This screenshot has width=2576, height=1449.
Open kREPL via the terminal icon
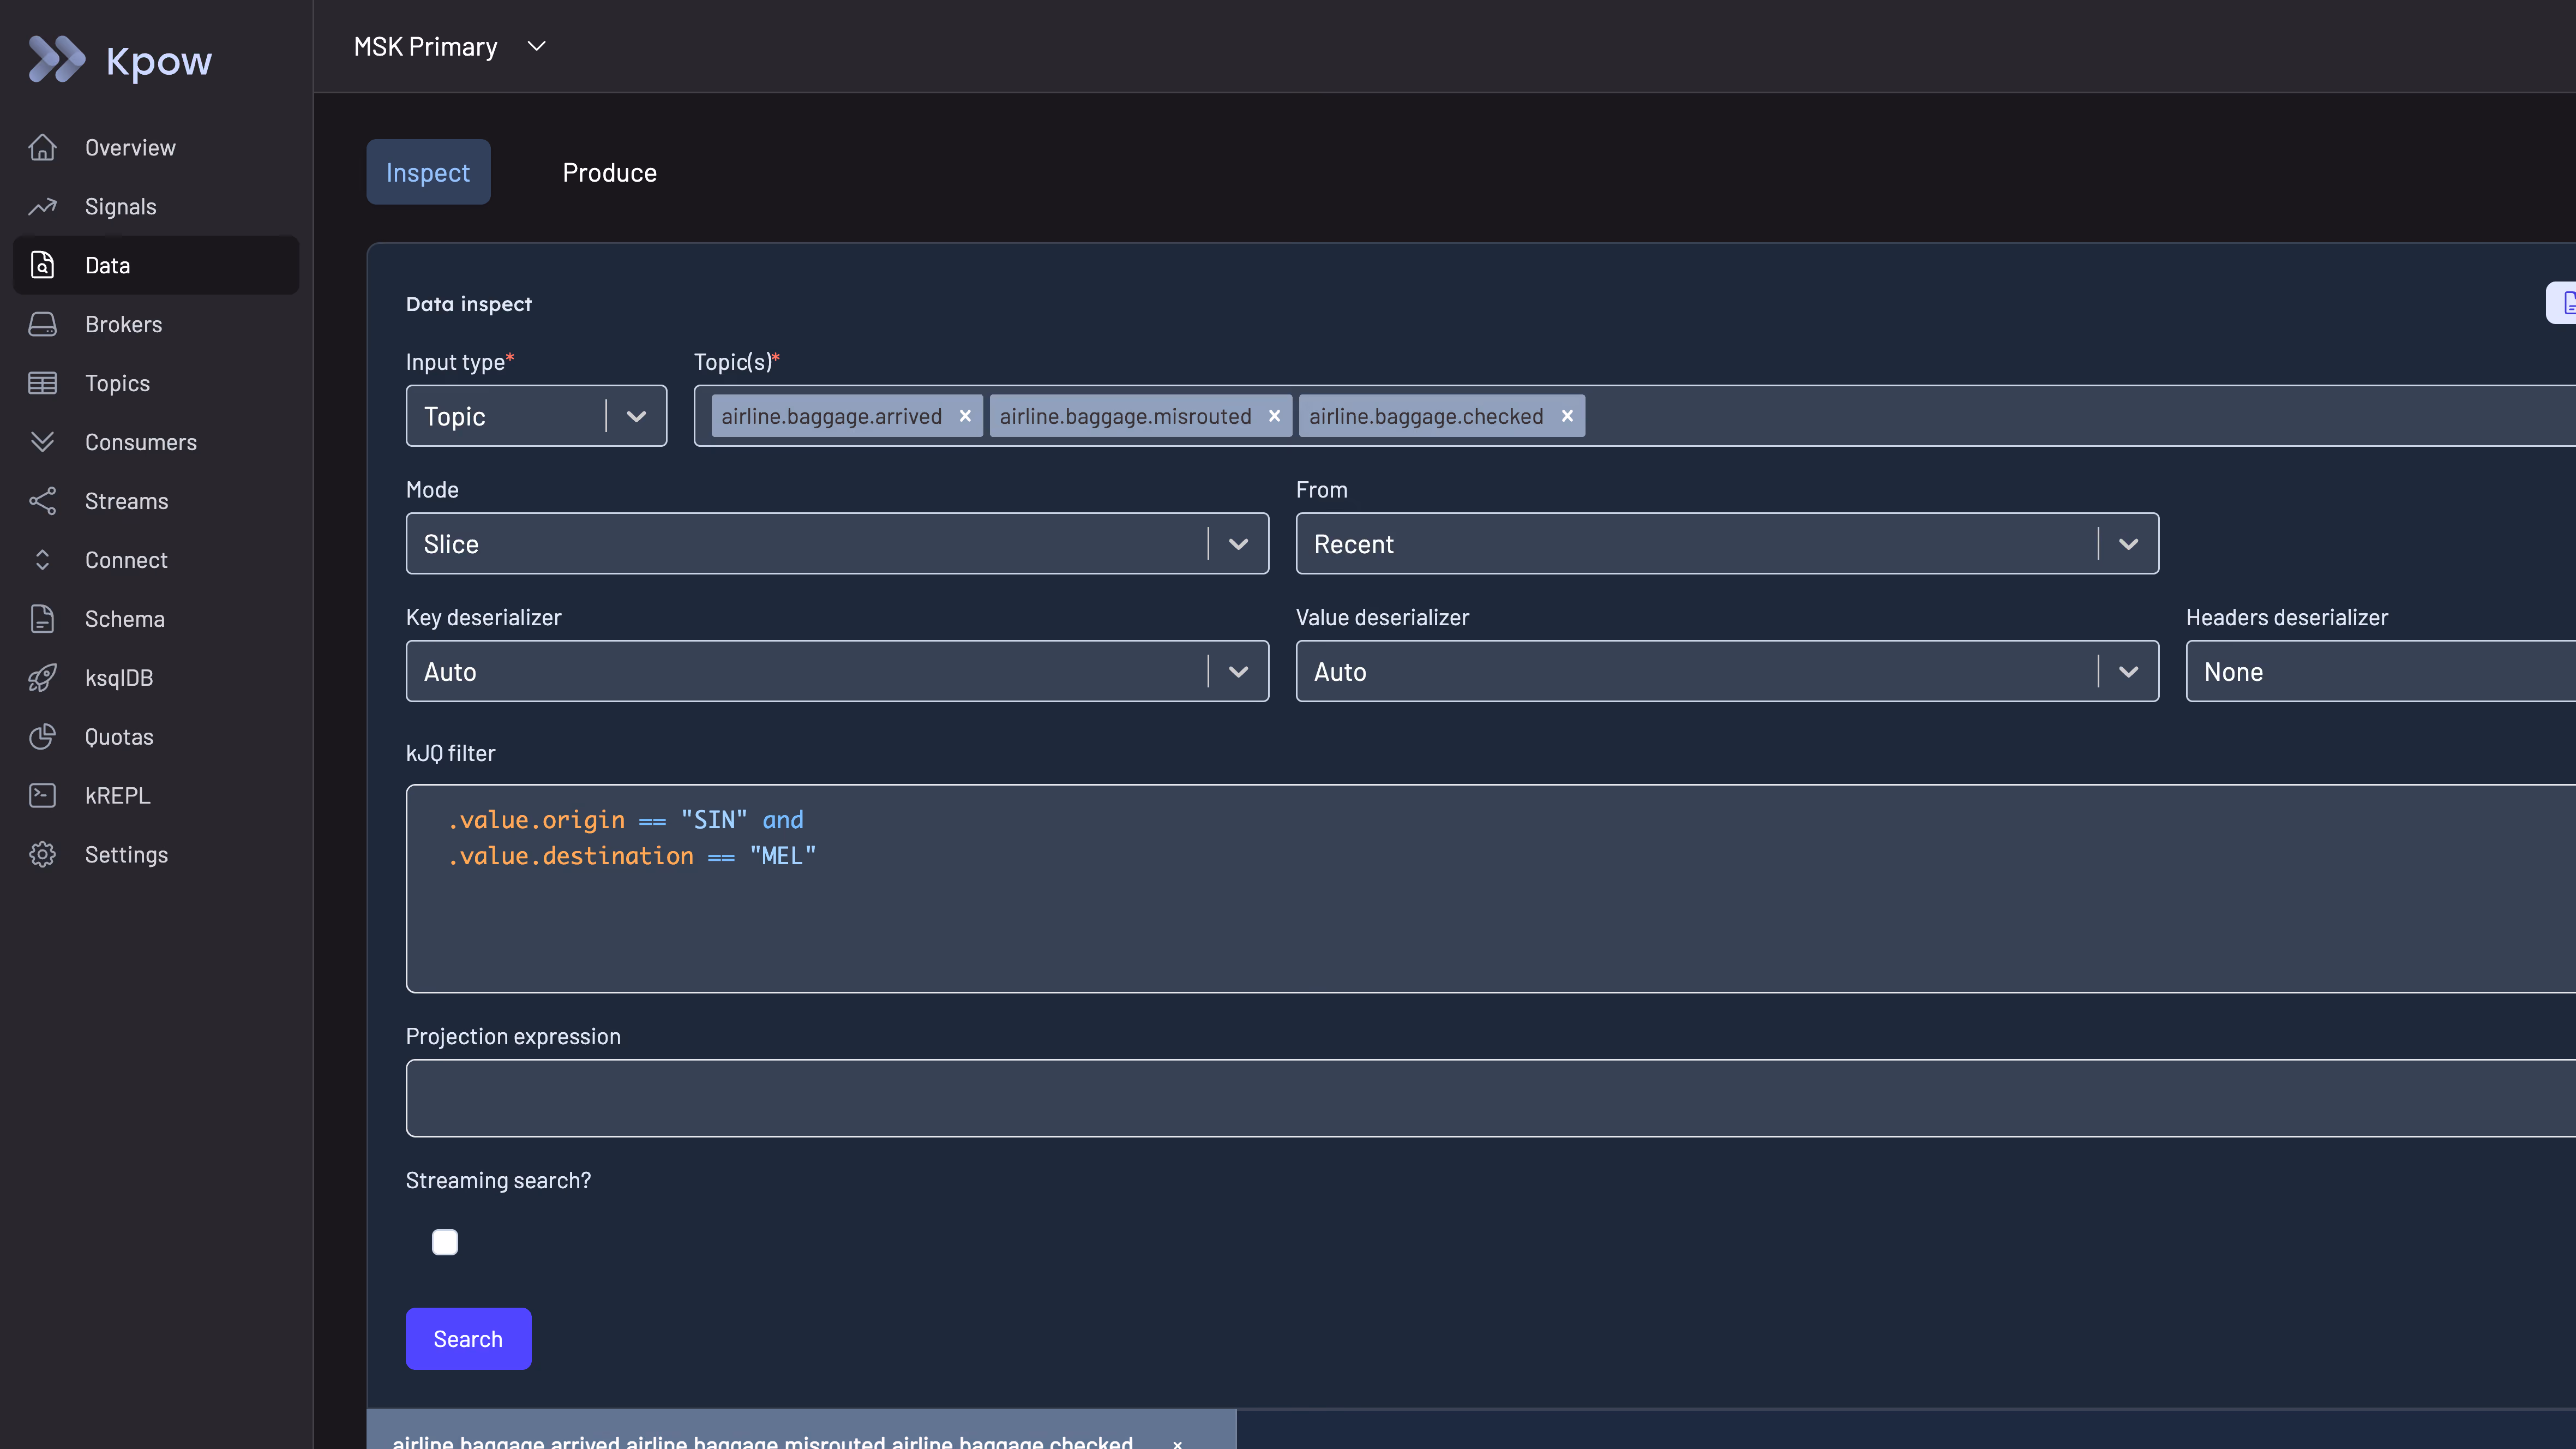pos(42,796)
